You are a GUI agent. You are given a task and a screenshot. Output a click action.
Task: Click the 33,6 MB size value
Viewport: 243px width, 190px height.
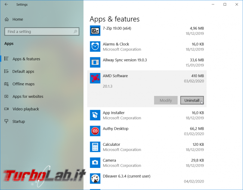(x=197, y=60)
